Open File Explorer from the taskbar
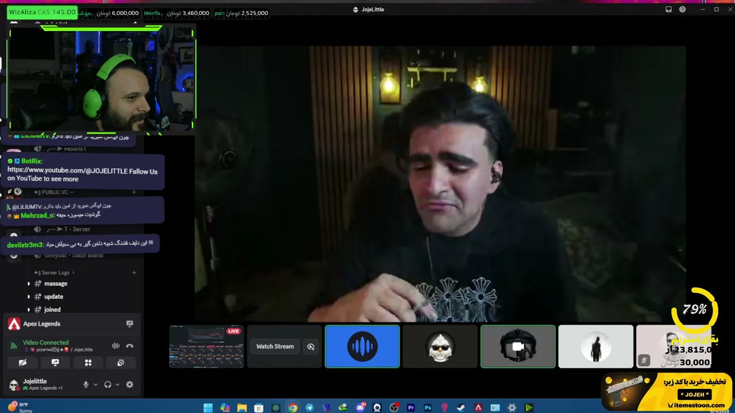735x413 pixels. pos(242,408)
